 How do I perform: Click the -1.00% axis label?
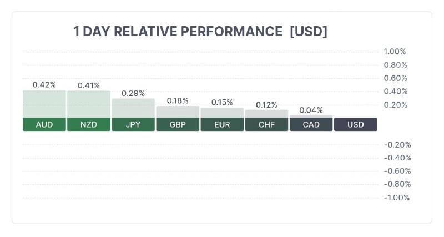point(396,198)
